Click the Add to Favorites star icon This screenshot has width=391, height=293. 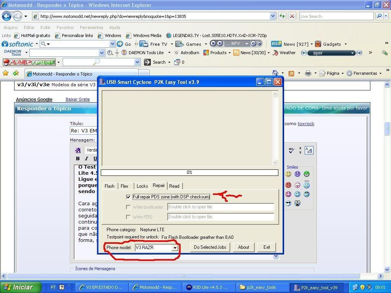tap(16, 73)
